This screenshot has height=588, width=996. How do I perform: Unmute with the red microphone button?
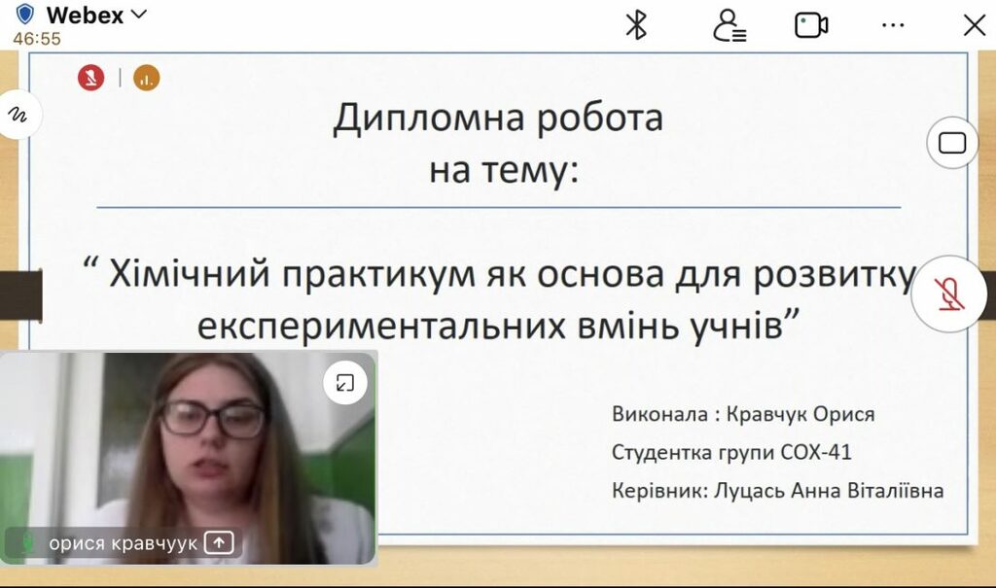(948, 294)
